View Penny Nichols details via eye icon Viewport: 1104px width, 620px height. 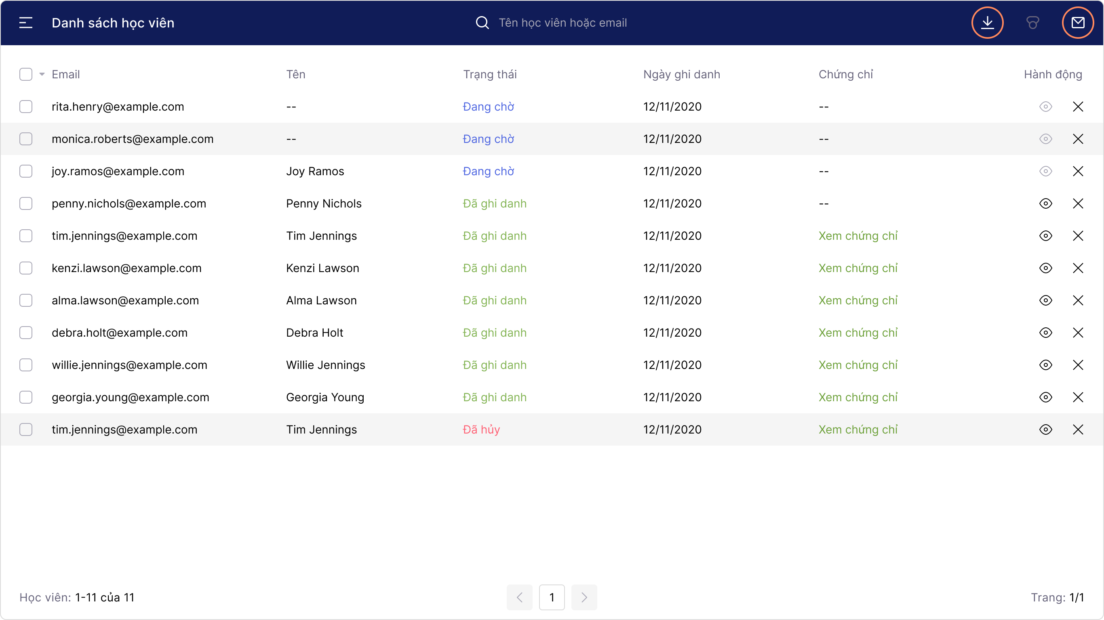(x=1045, y=203)
